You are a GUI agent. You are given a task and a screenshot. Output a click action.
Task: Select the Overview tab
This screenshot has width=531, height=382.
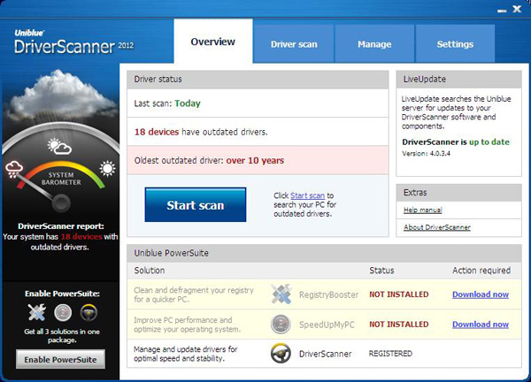(x=212, y=42)
